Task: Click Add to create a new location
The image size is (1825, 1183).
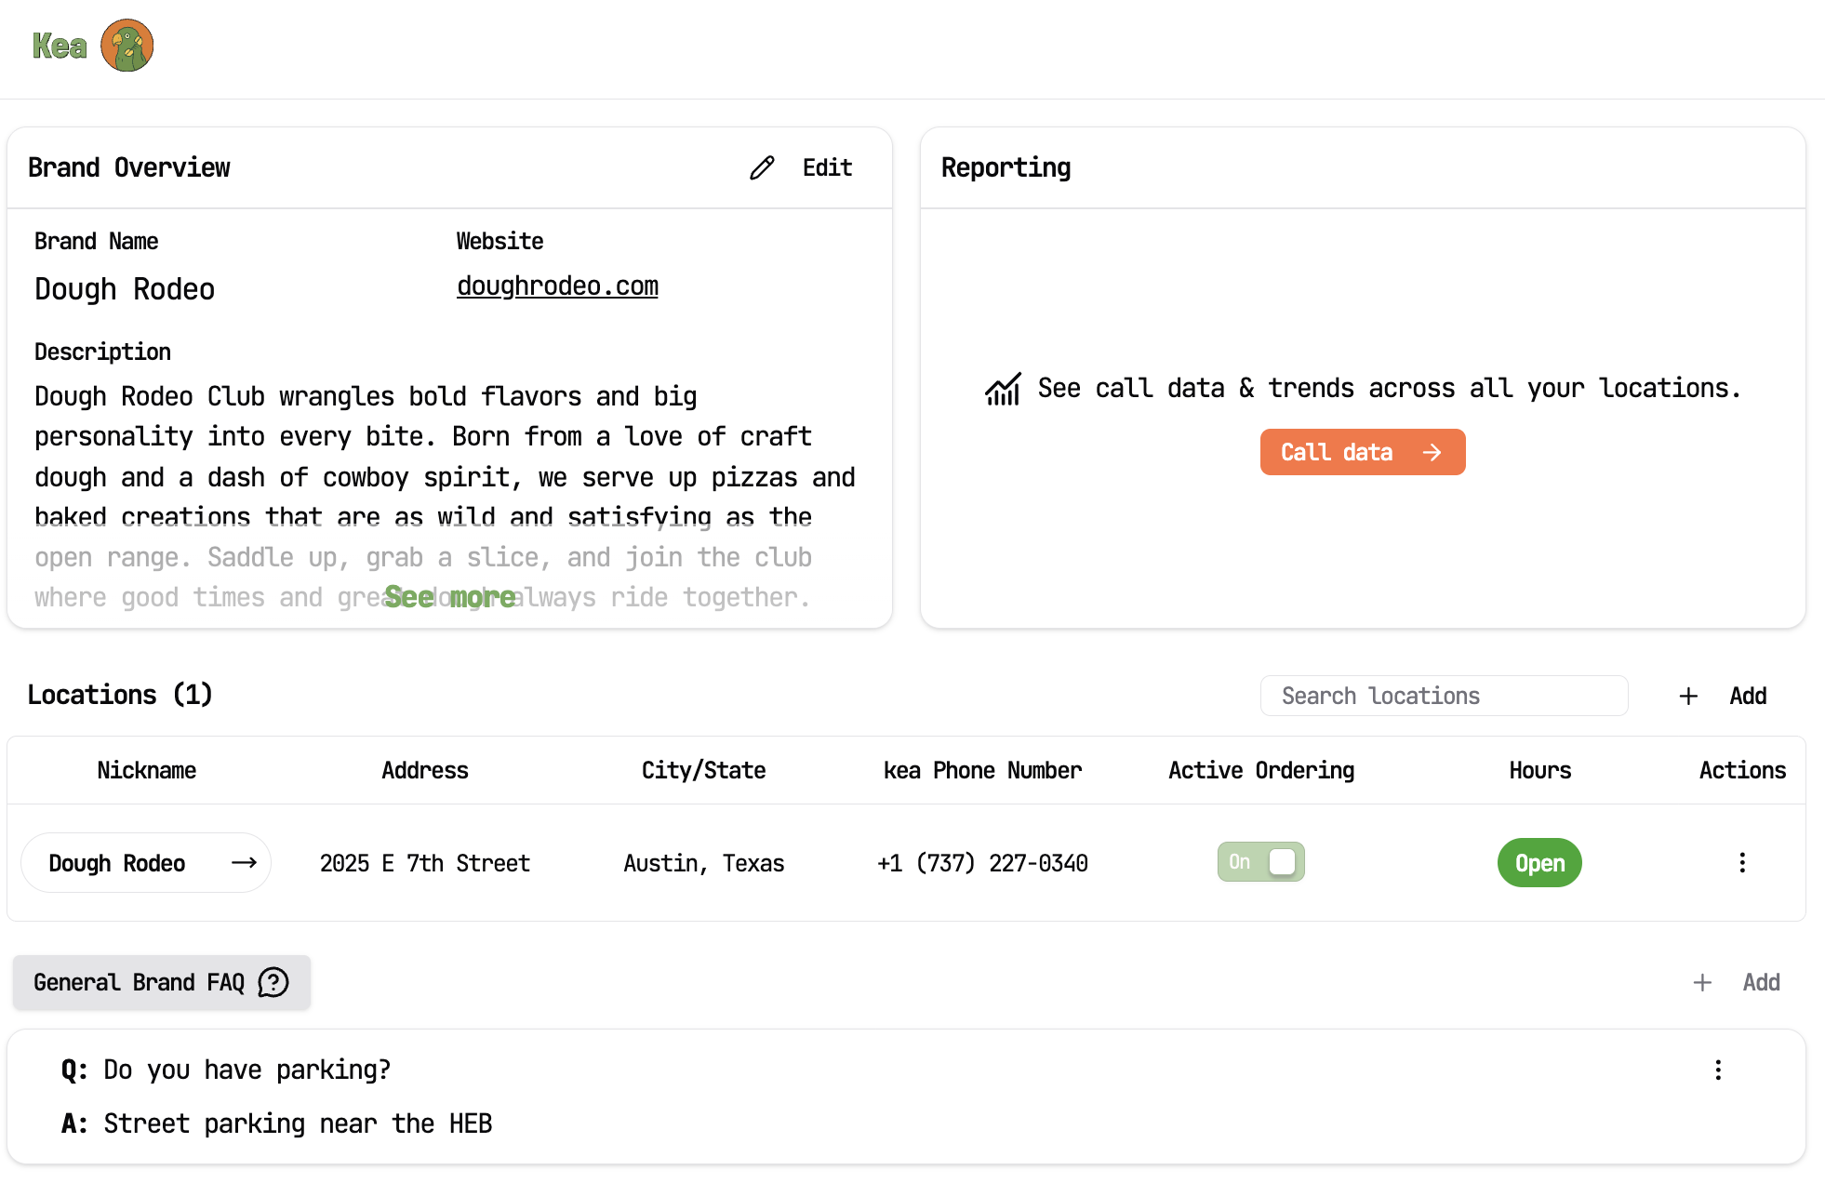Action: tap(1748, 696)
